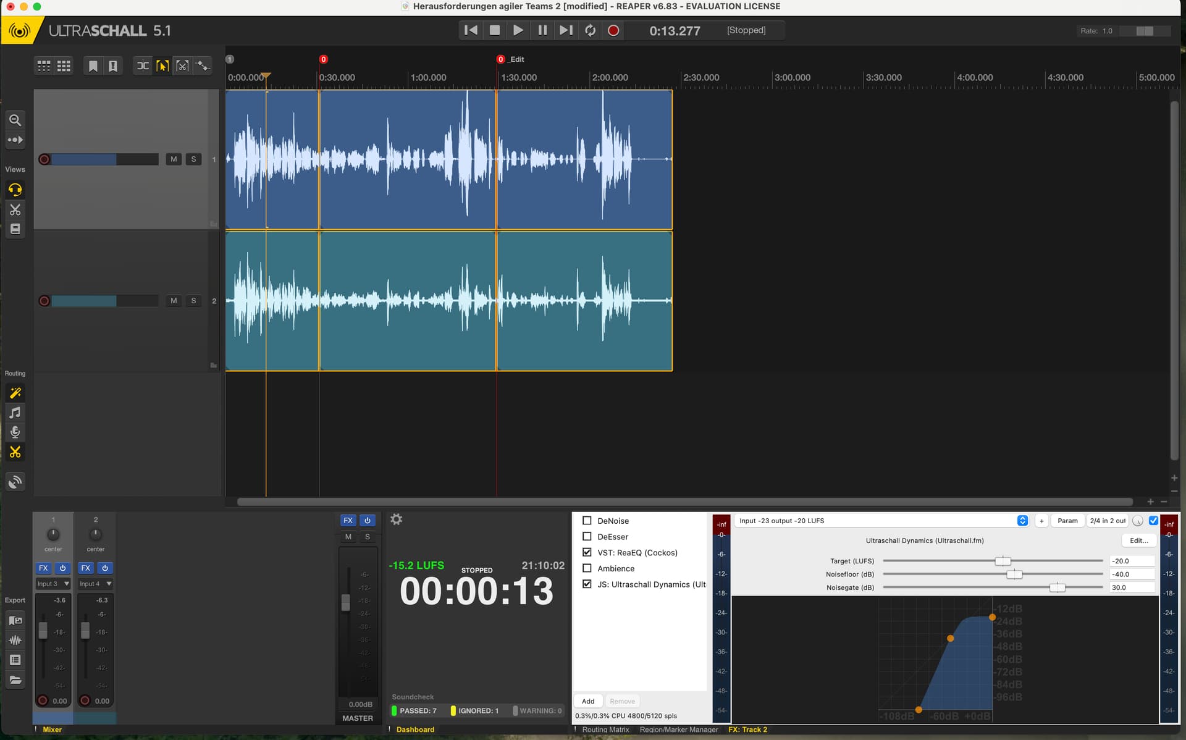This screenshot has height=740, width=1186.
Task: Solo track 1 in track panel
Action: tap(193, 159)
